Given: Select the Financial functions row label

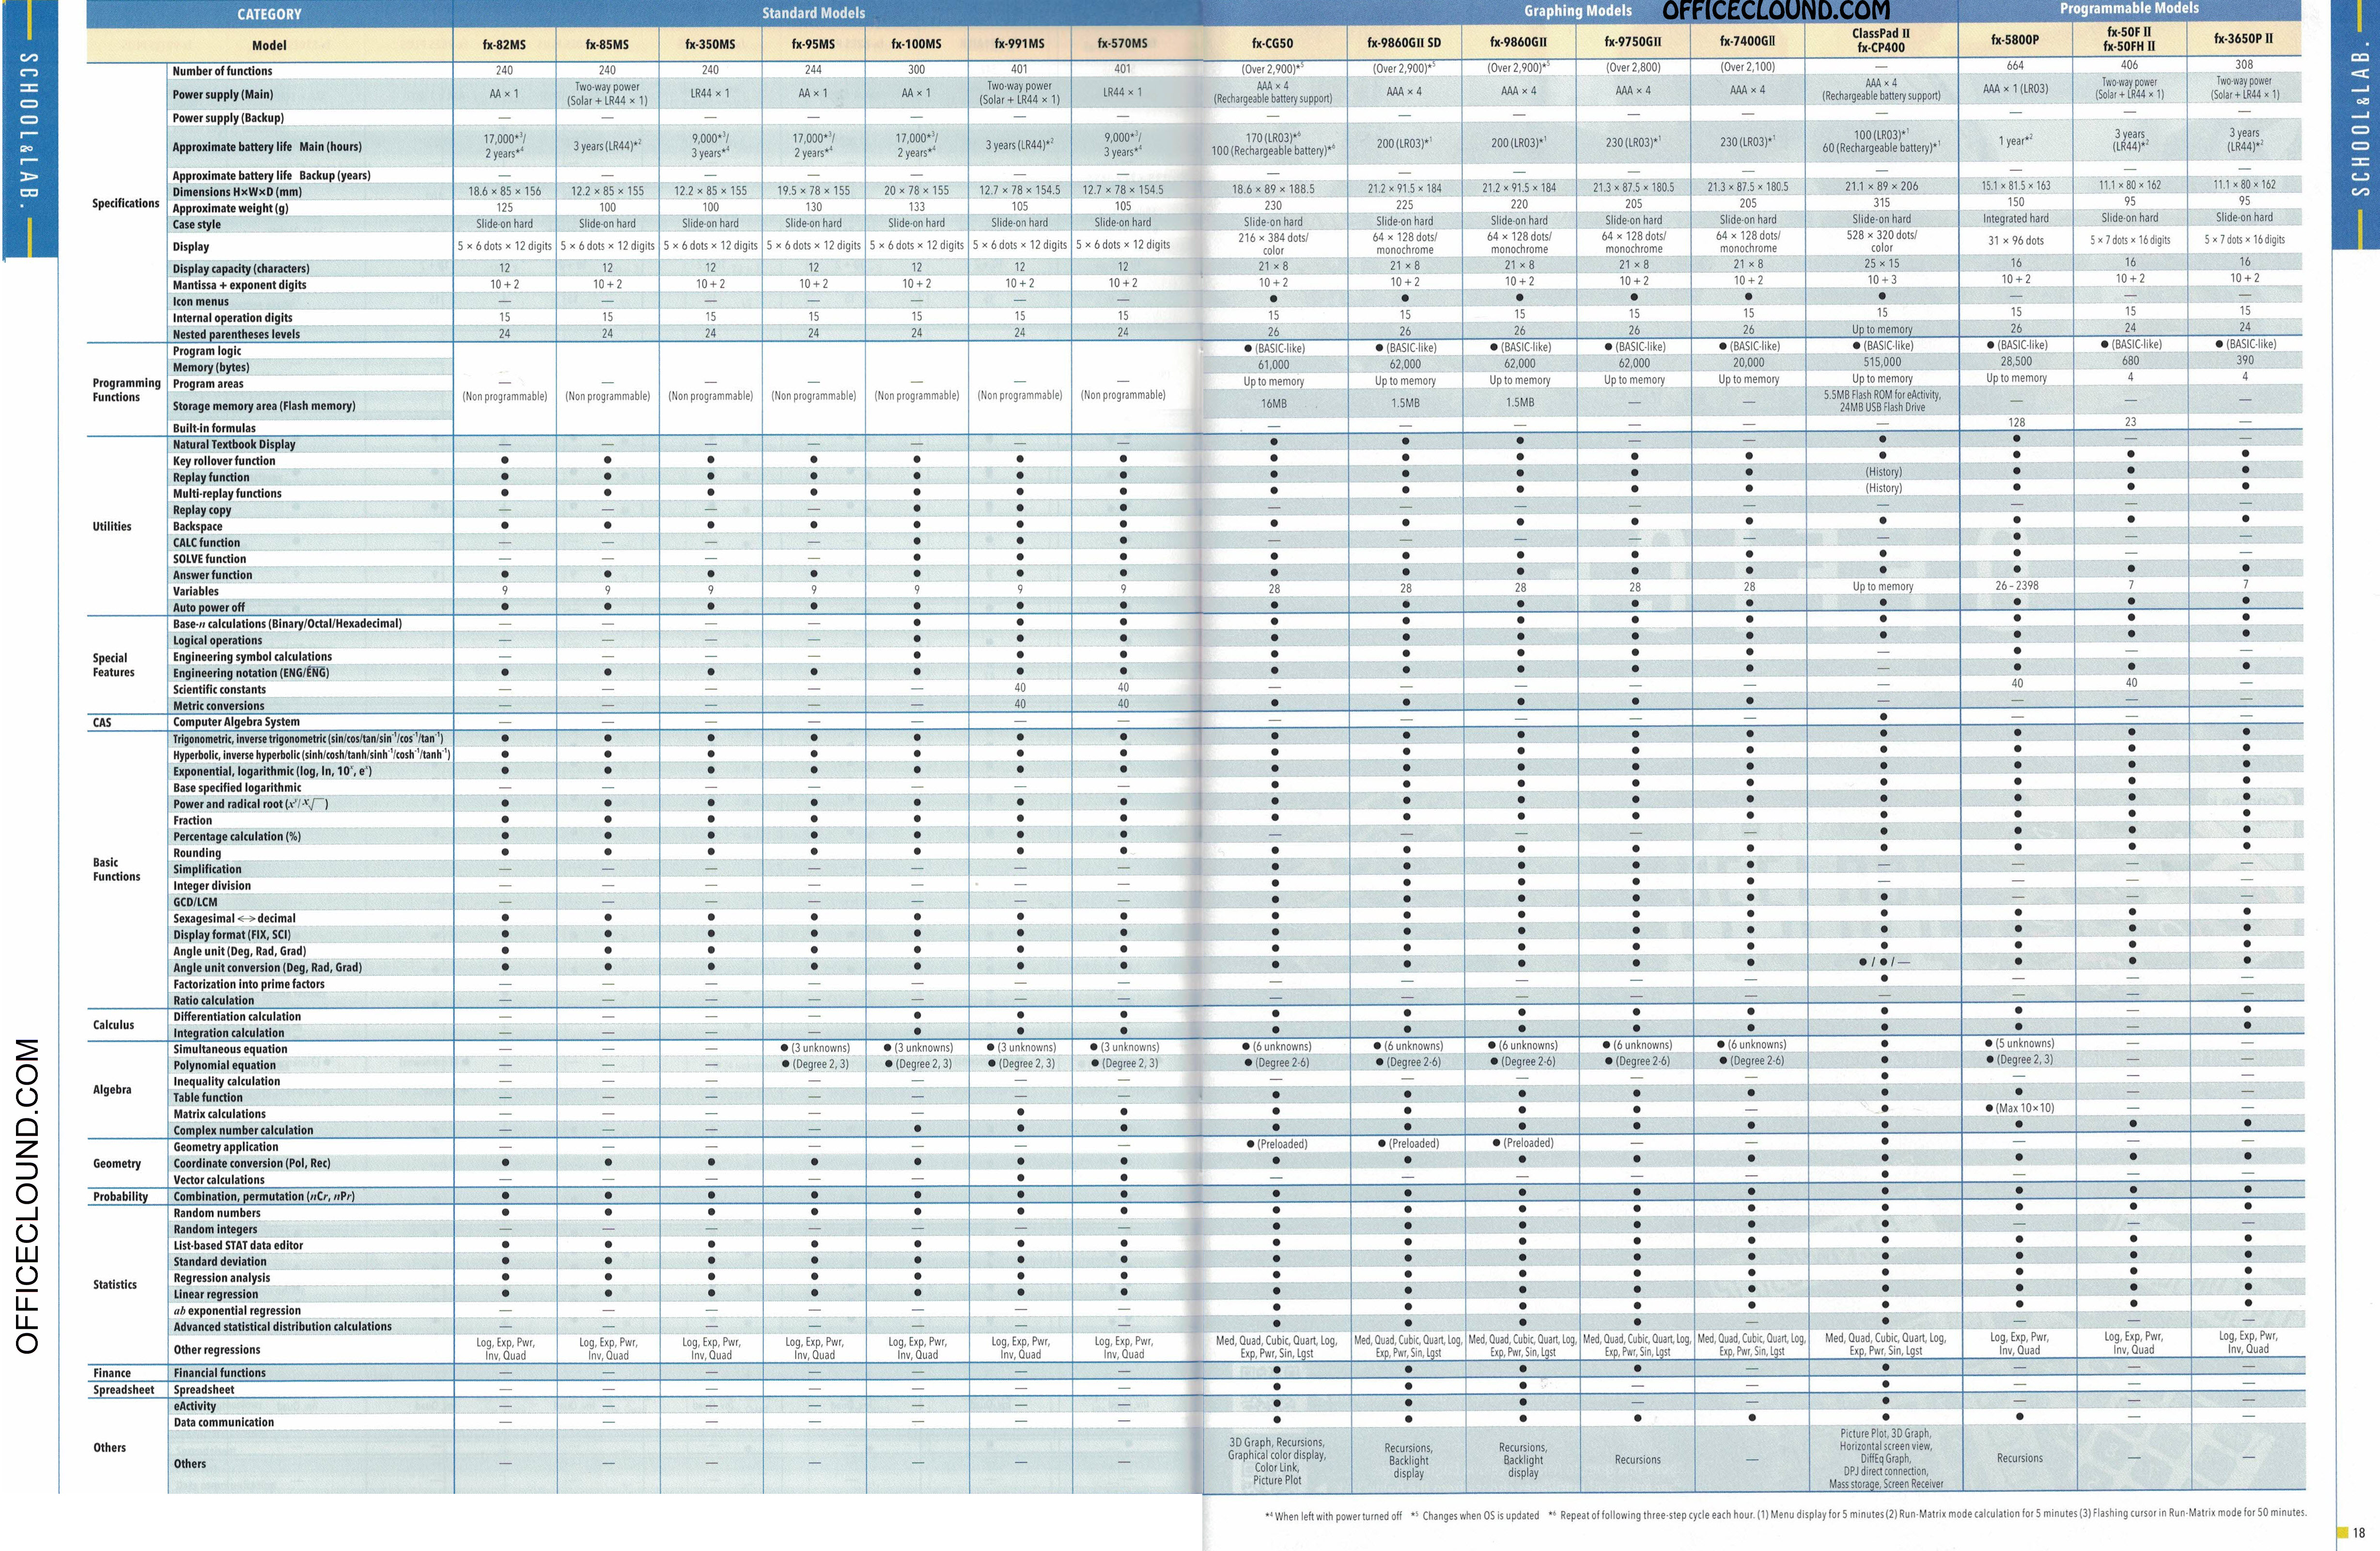Looking at the screenshot, I should [x=220, y=1374].
